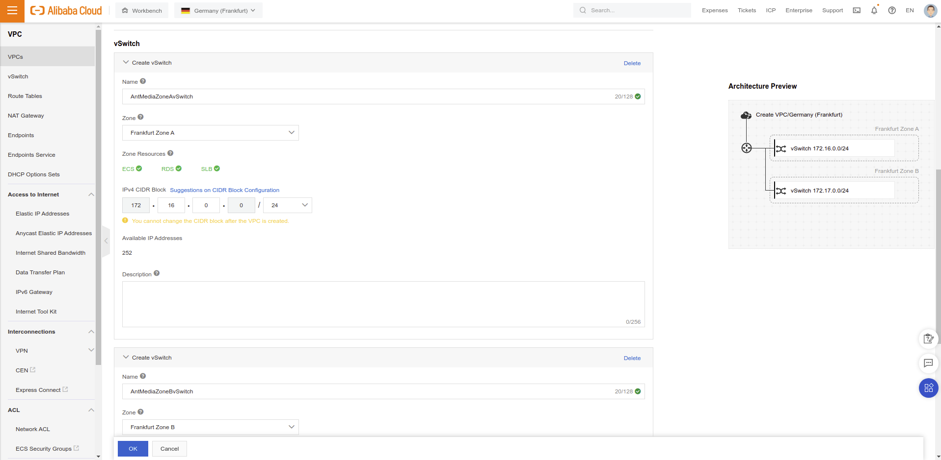Image resolution: width=941 pixels, height=460 pixels.
Task: Click help icon next to second Zone
Action: (x=140, y=412)
